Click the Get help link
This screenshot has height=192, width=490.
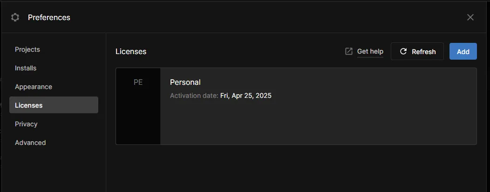pyautogui.click(x=370, y=51)
